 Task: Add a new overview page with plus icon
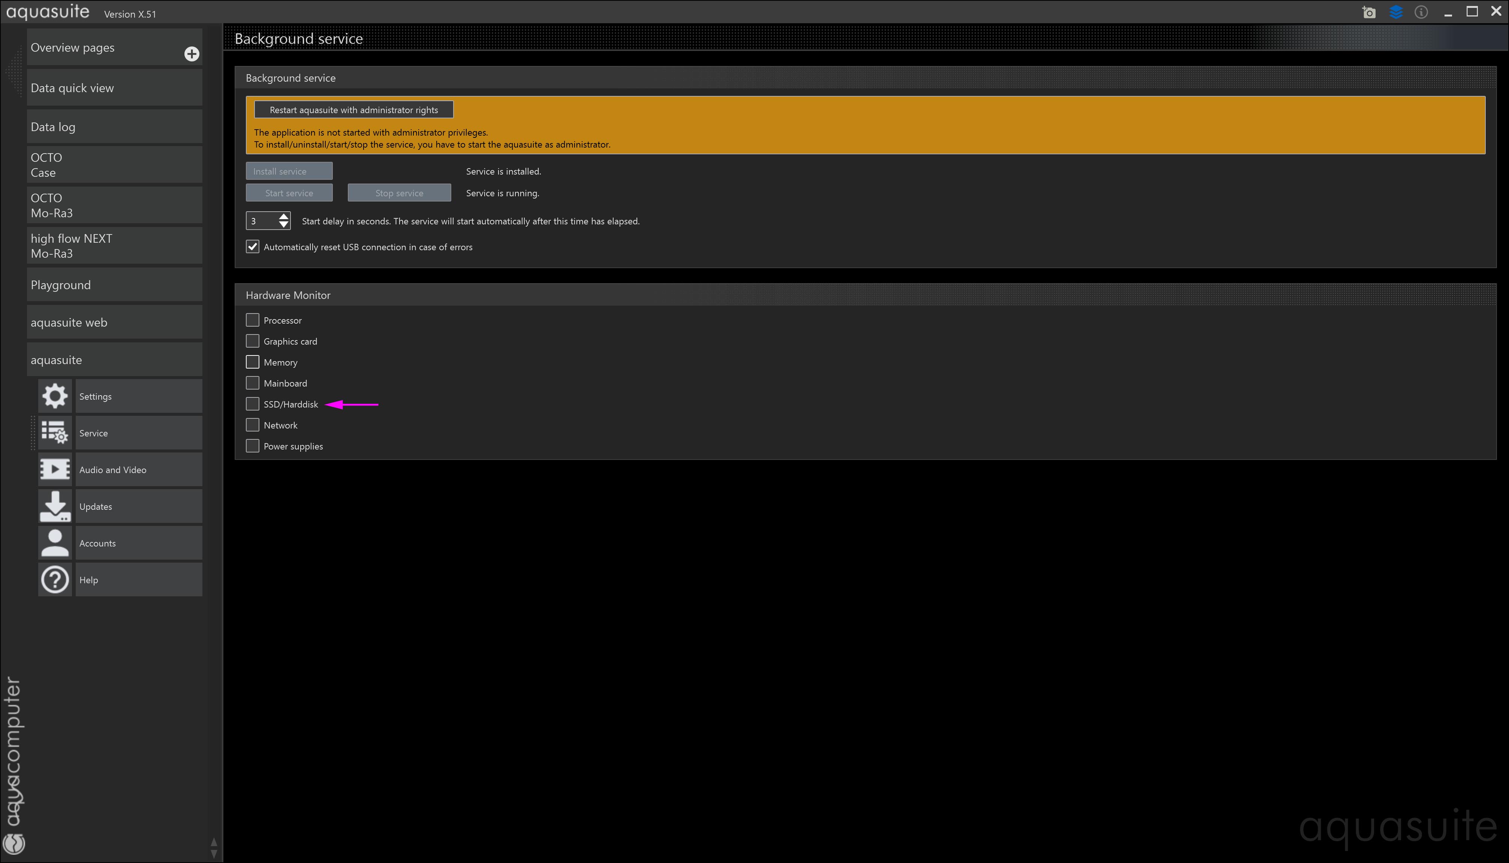pos(192,54)
